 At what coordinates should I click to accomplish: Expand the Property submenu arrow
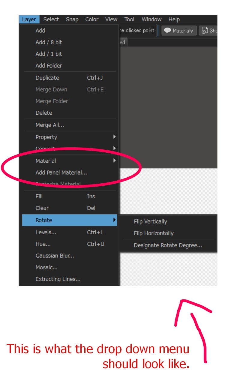(114, 137)
